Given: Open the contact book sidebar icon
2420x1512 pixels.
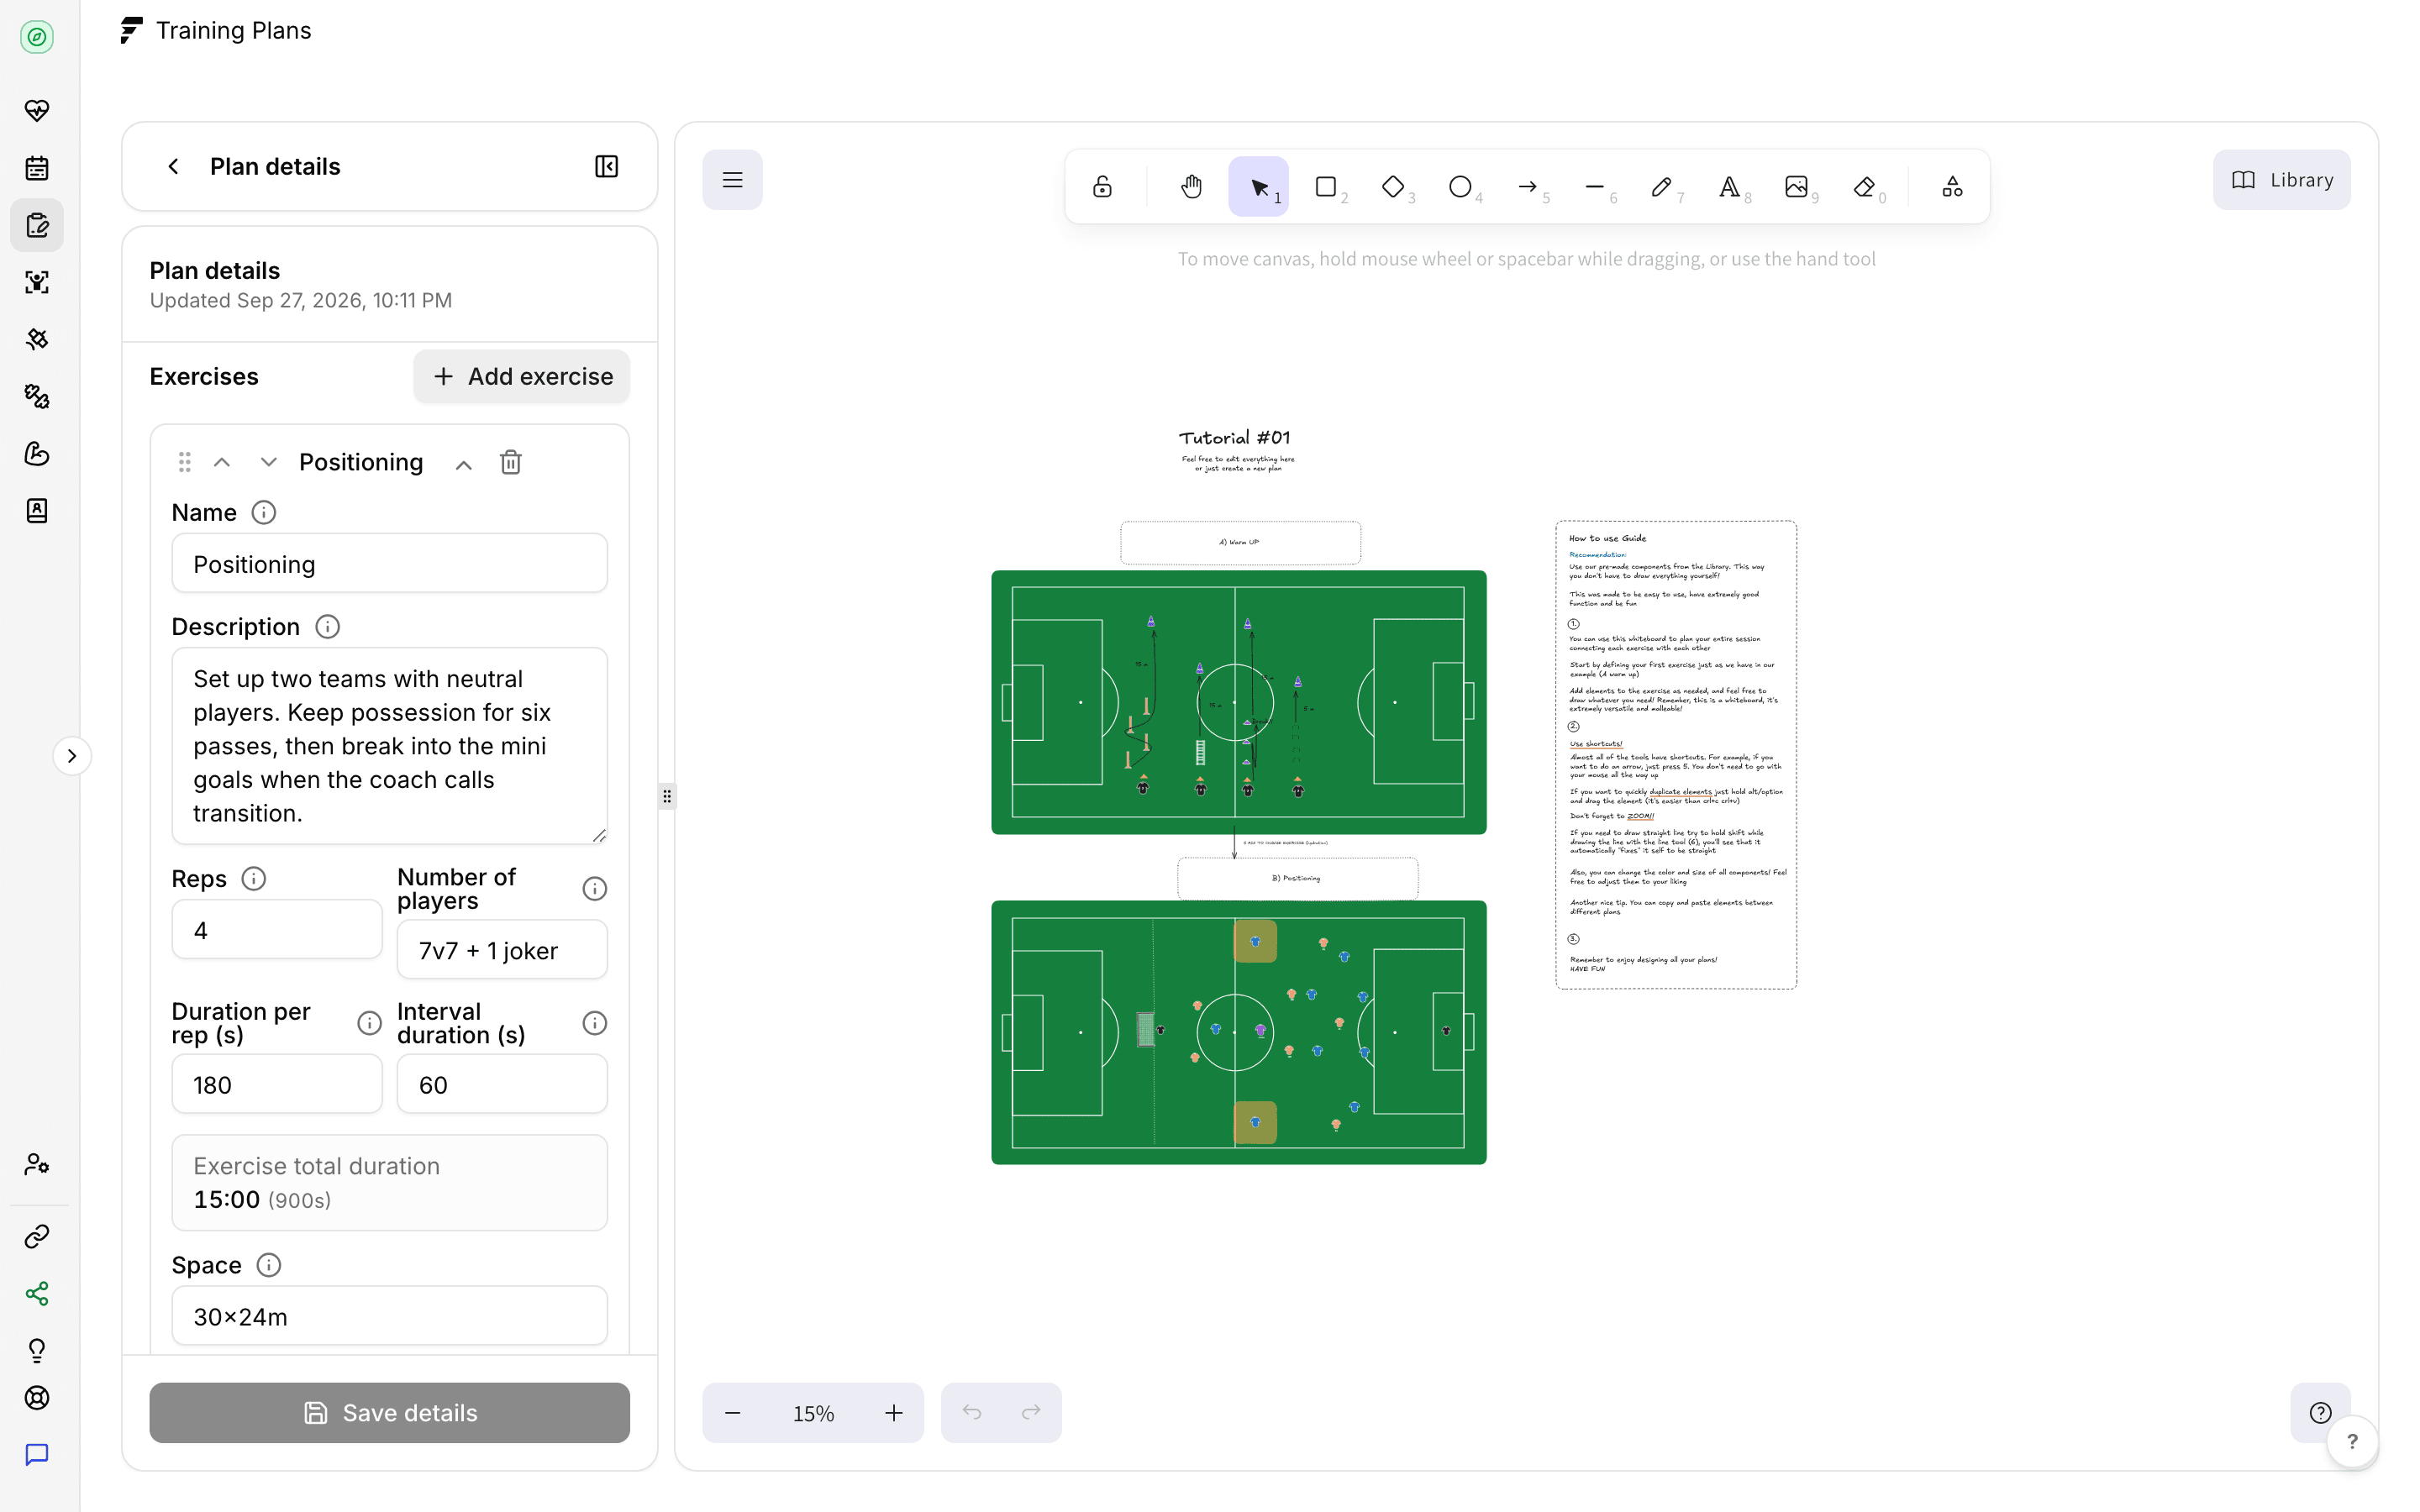Looking at the screenshot, I should point(37,511).
